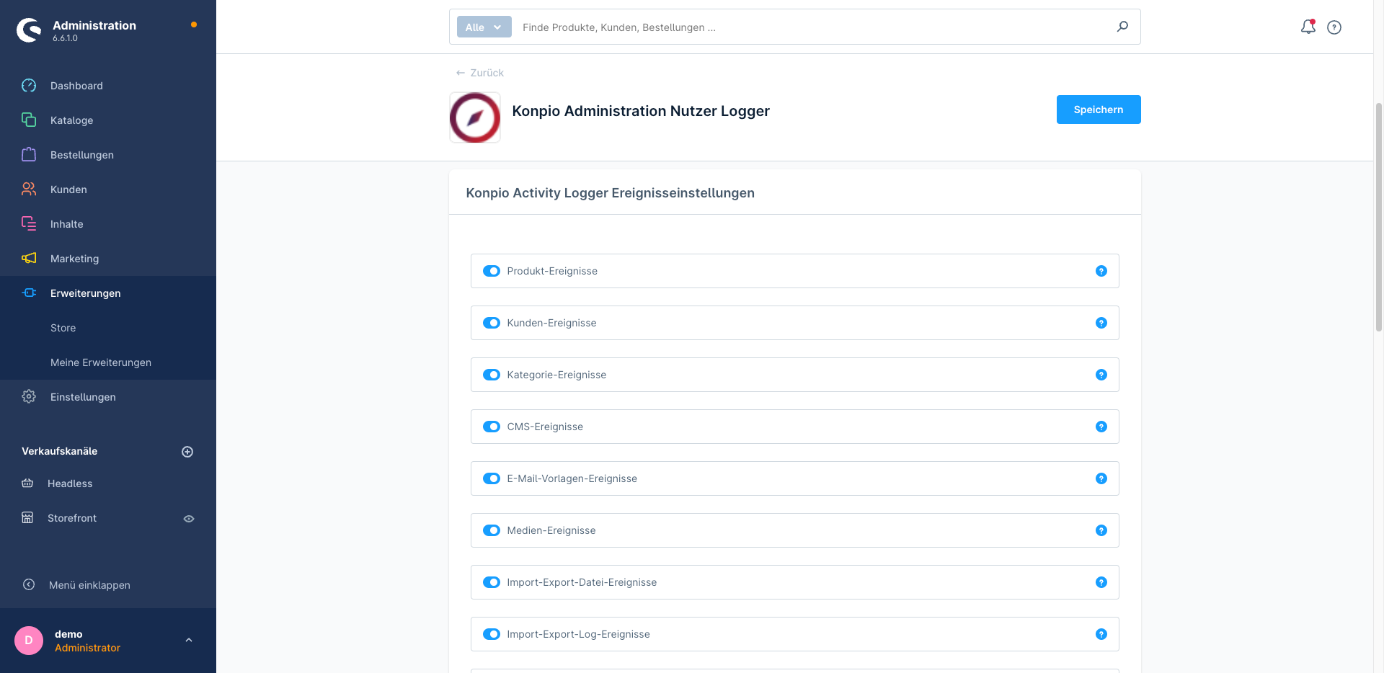This screenshot has width=1384, height=673.
Task: Toggle Produkt-Ereignisse switch
Action: (x=492, y=271)
